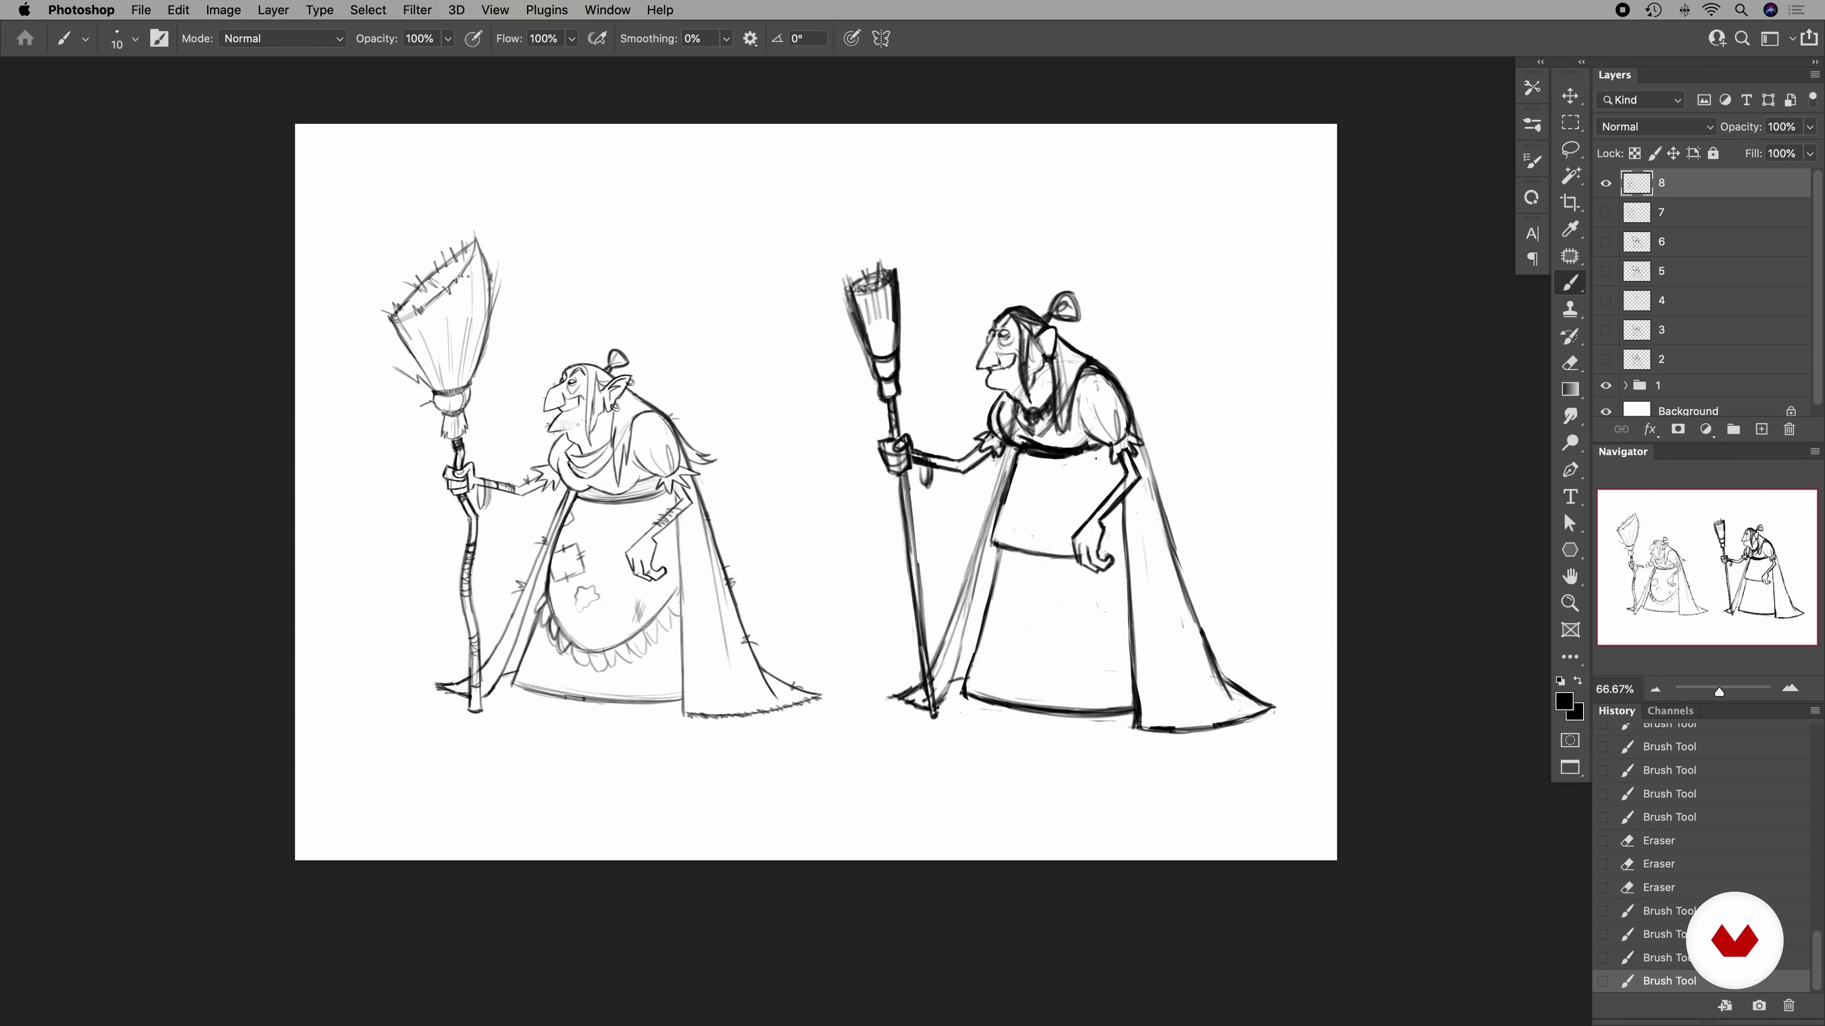
Task: Select the Eyedropper tool
Action: [x=1570, y=229]
